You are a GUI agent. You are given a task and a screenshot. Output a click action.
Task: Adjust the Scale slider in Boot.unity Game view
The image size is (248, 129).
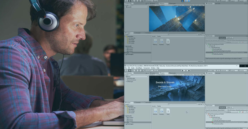(x=179, y=75)
